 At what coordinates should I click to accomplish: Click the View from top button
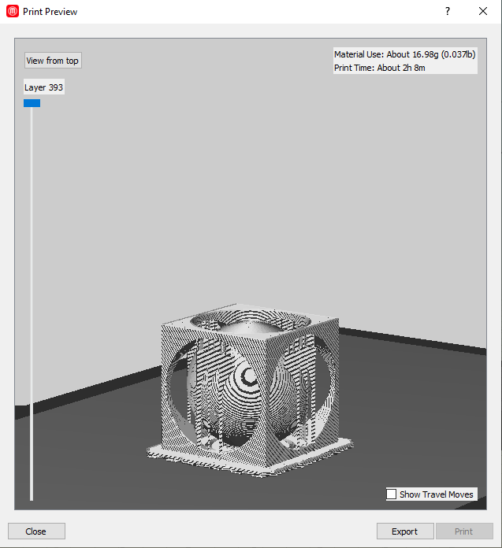tap(53, 61)
